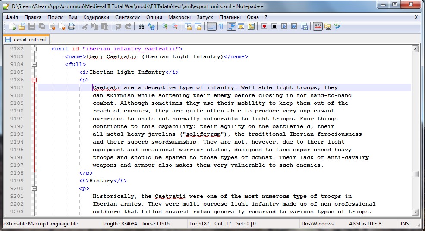Open the Синтаксис menu
Screen dimensions: 425x231
point(127,17)
